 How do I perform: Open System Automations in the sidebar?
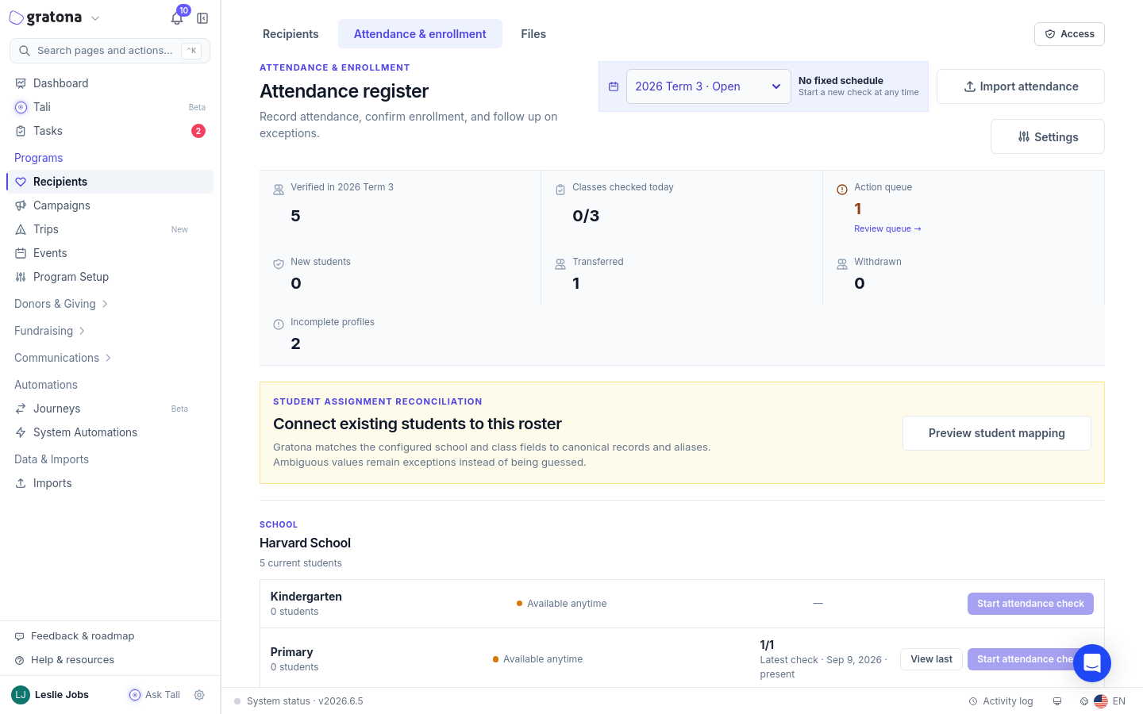click(110, 432)
